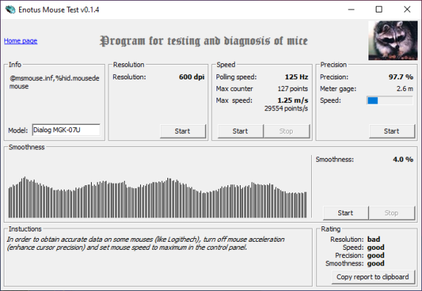
Task: Click the 97.7 % precision value
Action: click(x=401, y=76)
